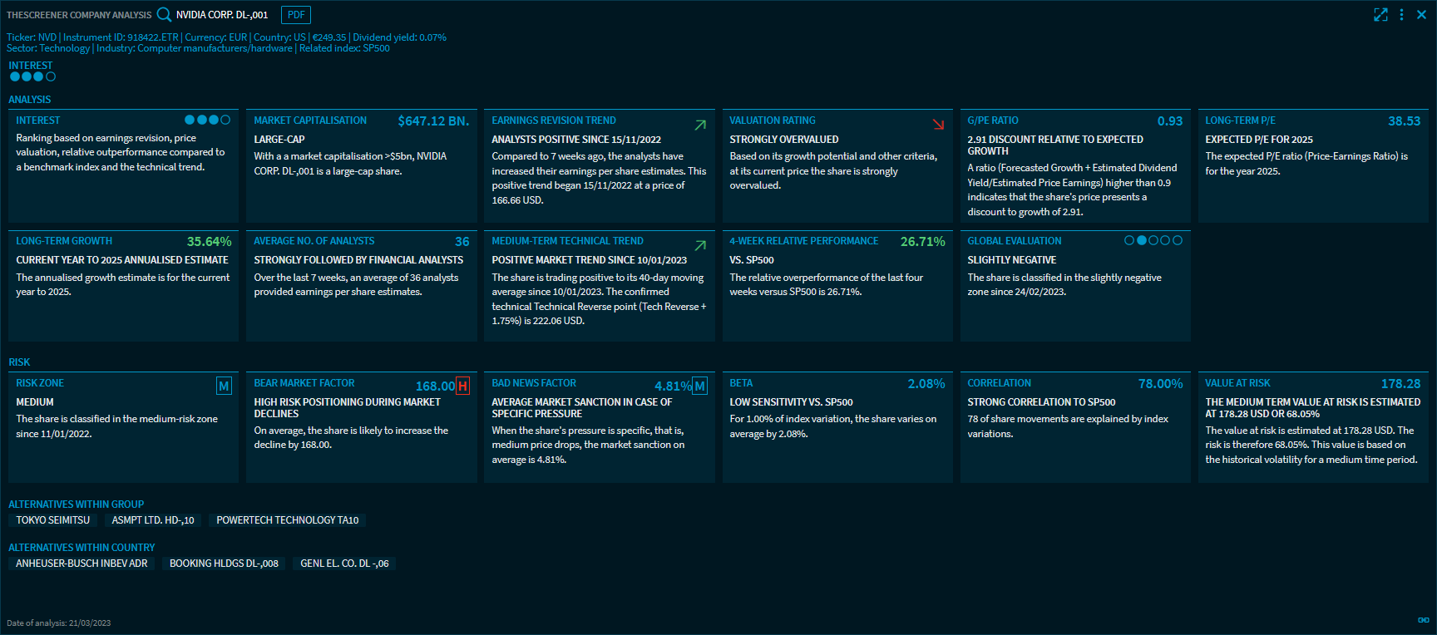Download the PDF report
The height and width of the screenshot is (635, 1437).
point(296,15)
